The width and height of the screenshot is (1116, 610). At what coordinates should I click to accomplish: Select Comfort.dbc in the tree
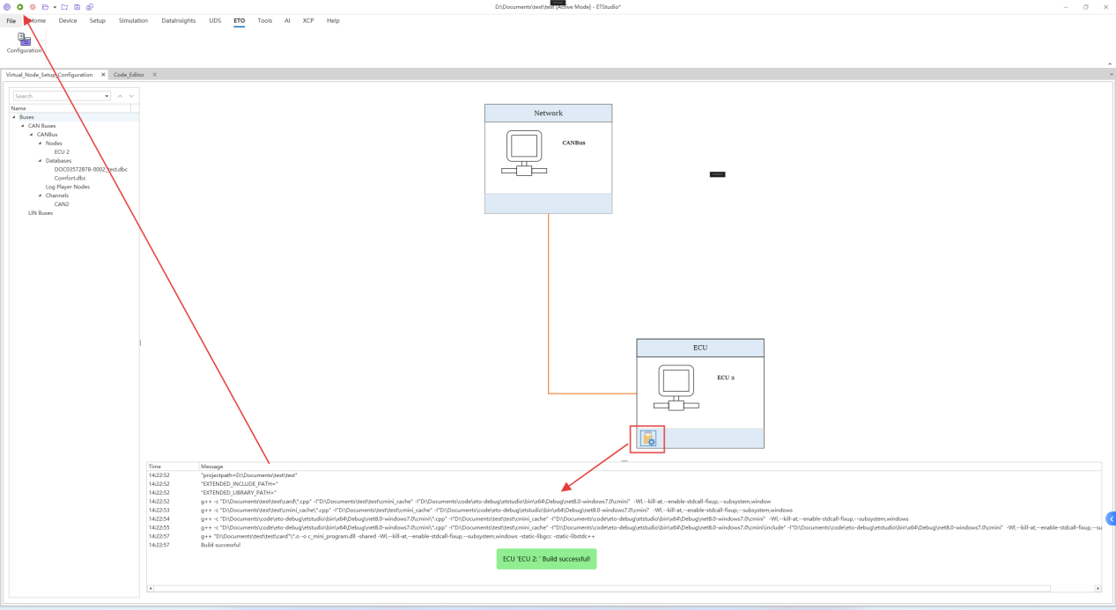(x=70, y=178)
